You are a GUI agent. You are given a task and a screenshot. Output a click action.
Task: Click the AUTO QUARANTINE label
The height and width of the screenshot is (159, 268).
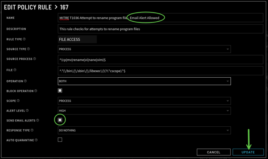(20, 140)
